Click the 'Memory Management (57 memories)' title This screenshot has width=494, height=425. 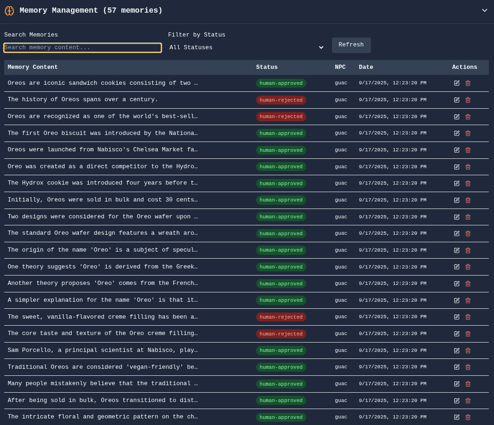pos(91,10)
